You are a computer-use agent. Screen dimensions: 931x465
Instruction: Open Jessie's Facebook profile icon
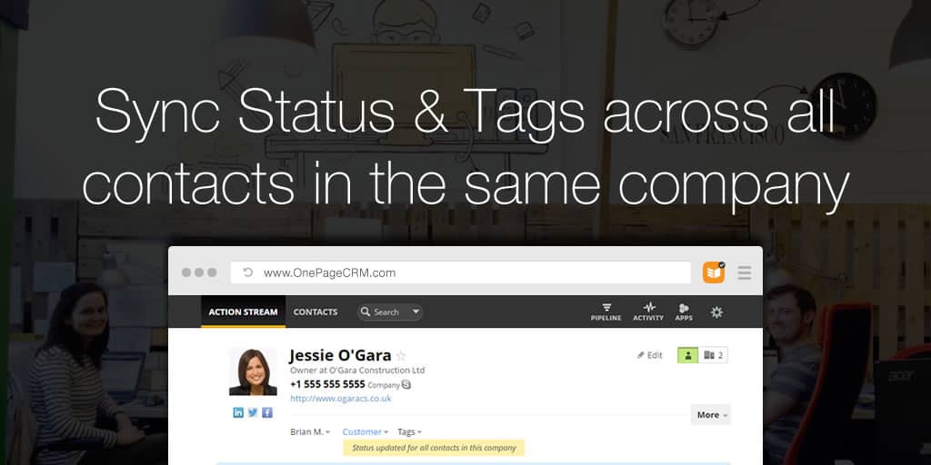267,413
